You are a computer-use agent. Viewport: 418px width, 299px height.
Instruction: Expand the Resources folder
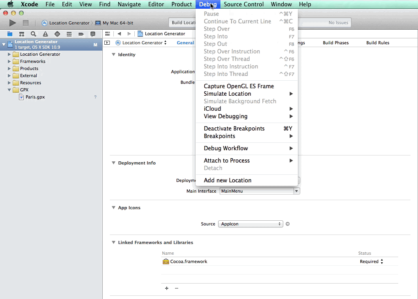[9, 83]
